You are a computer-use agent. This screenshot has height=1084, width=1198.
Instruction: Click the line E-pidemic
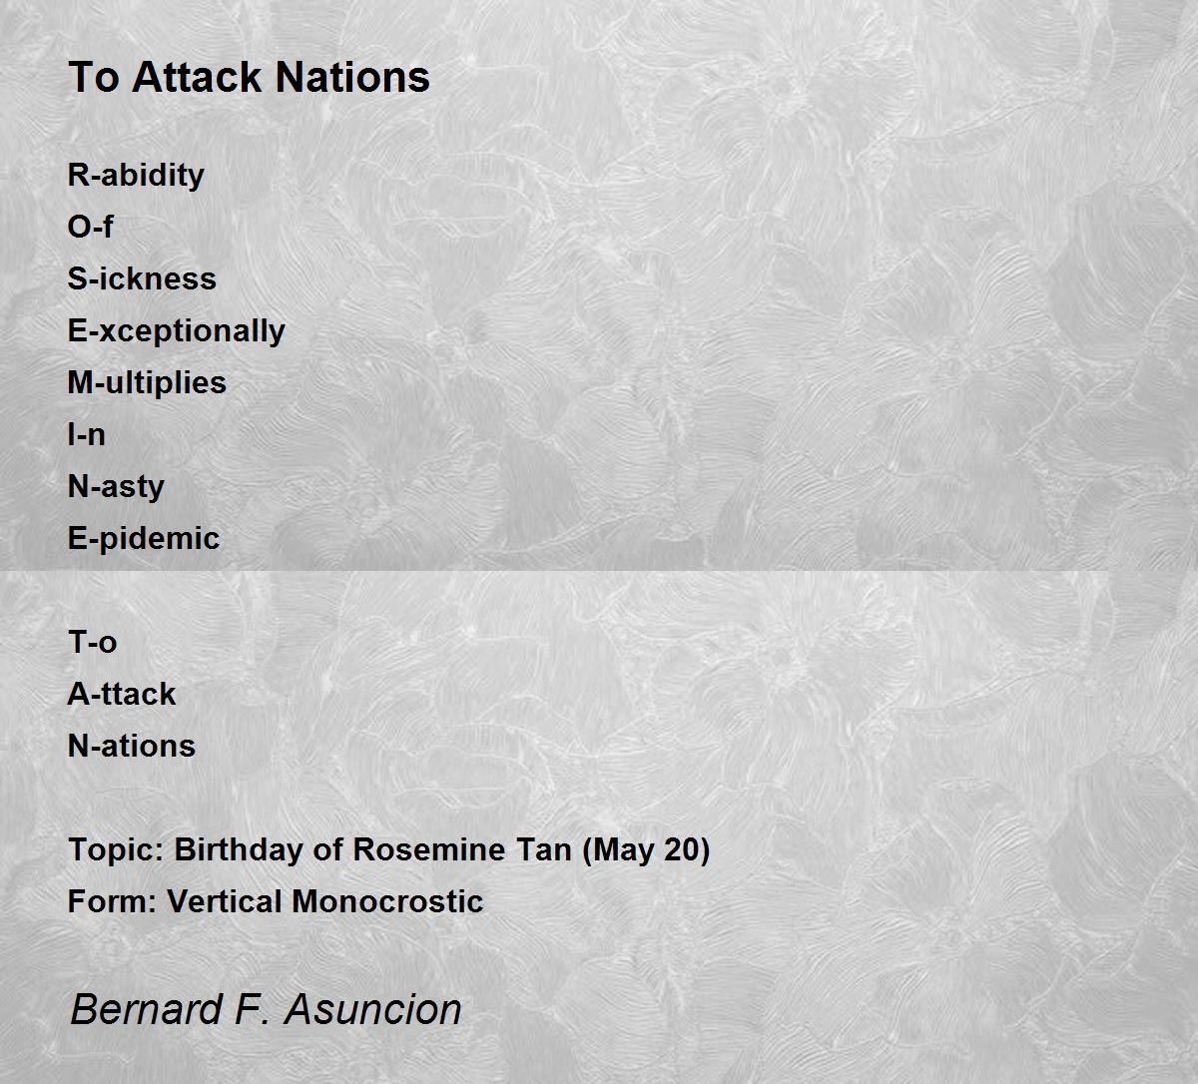(144, 538)
